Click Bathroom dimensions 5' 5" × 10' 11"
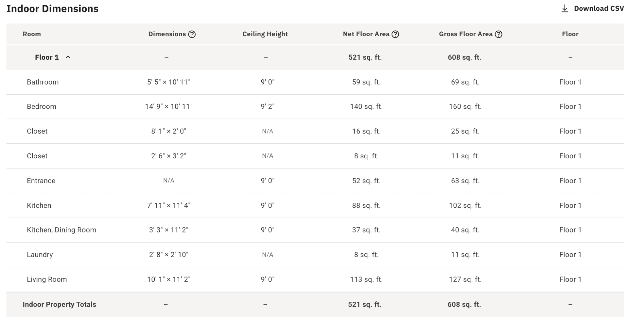Image resolution: width=628 pixels, height=318 pixels. click(x=169, y=82)
